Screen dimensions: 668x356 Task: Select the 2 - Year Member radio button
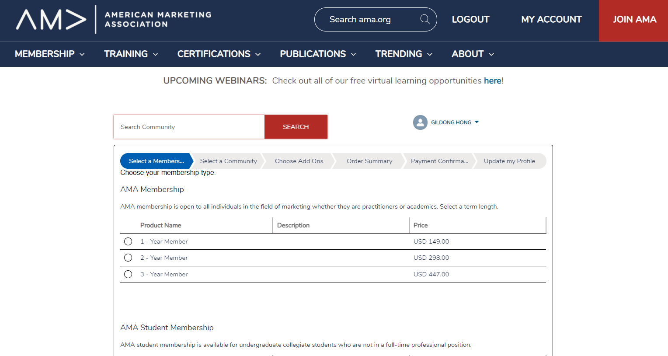pyautogui.click(x=128, y=258)
